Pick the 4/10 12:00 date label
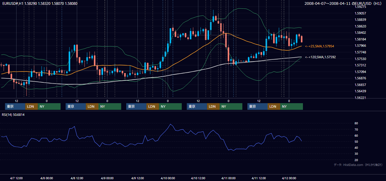The width and height of the screenshot is (386, 181). tap(198, 178)
